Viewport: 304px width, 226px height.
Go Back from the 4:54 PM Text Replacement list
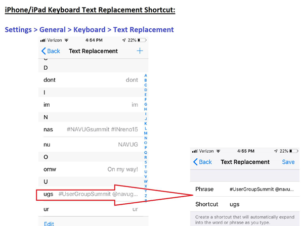[51, 51]
